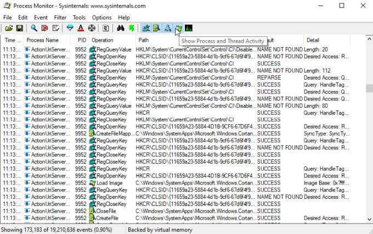Click the Path column header
373x234 pixels.
[x=157, y=40]
